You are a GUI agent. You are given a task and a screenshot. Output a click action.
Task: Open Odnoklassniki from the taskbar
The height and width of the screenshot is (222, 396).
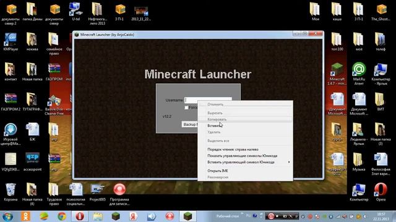25,216
